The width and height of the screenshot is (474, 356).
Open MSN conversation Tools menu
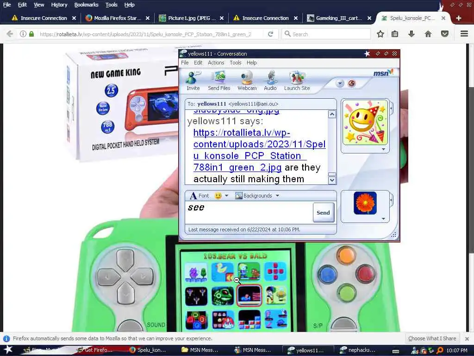tap(236, 63)
